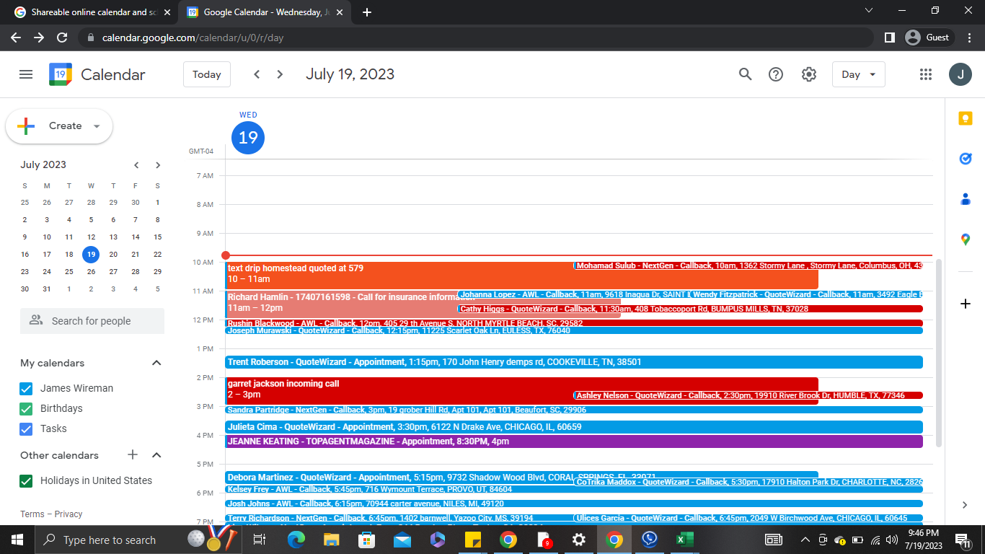The height and width of the screenshot is (554, 985).
Task: Open Julieta Cima QuoteWizard appointment
Action: coord(574,427)
